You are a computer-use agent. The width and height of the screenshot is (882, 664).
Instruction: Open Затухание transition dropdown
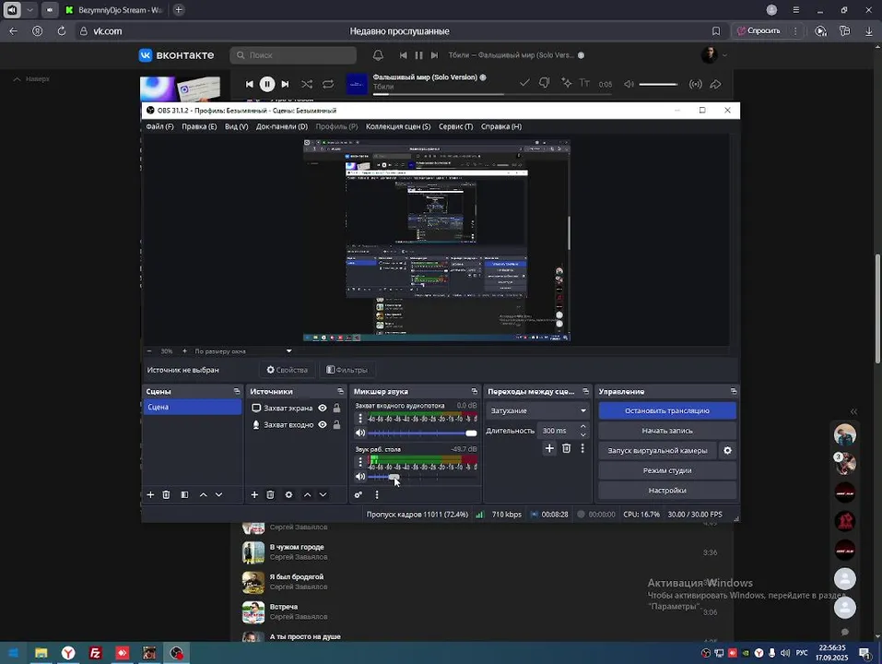click(536, 410)
